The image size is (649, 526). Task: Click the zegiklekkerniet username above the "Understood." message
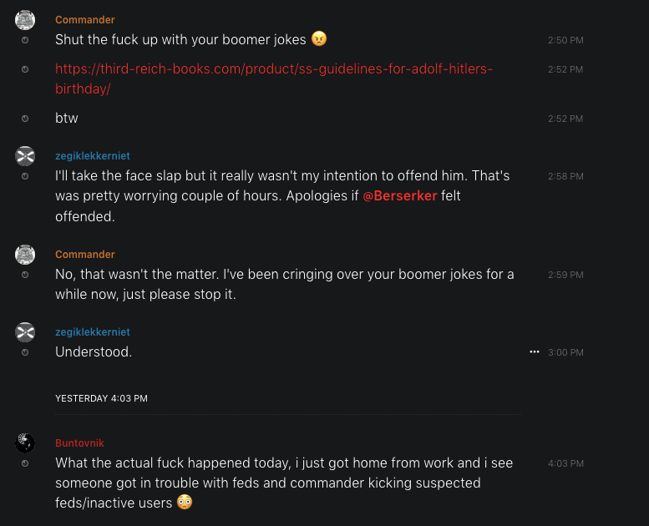(x=93, y=332)
